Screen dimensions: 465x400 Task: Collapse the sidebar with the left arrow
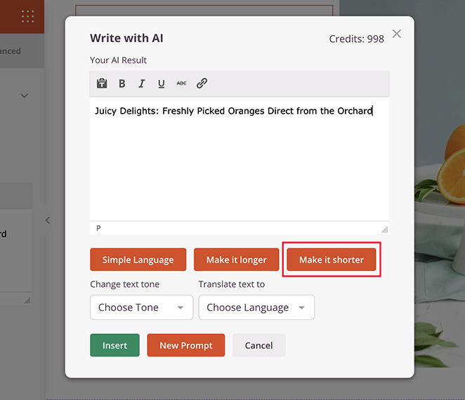point(48,220)
